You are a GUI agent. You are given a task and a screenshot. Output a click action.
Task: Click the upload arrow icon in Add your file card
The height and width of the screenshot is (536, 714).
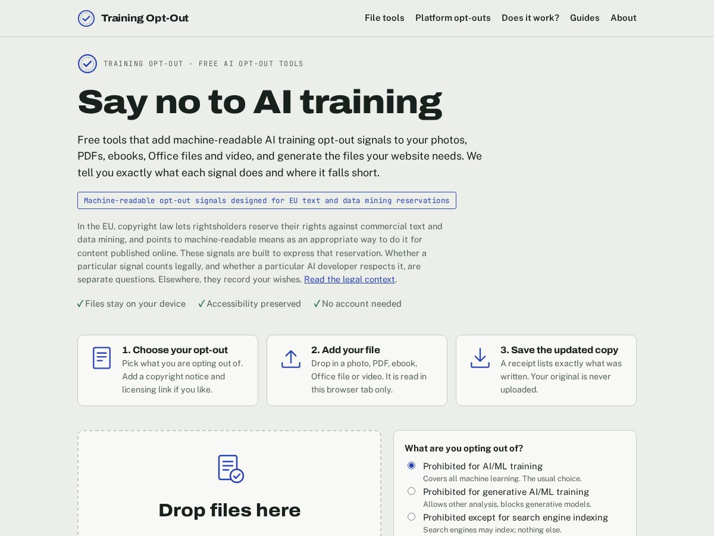(x=291, y=359)
